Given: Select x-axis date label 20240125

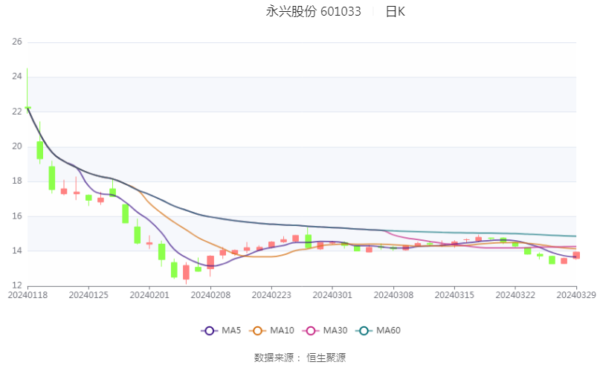Looking at the screenshot, I should [x=88, y=295].
